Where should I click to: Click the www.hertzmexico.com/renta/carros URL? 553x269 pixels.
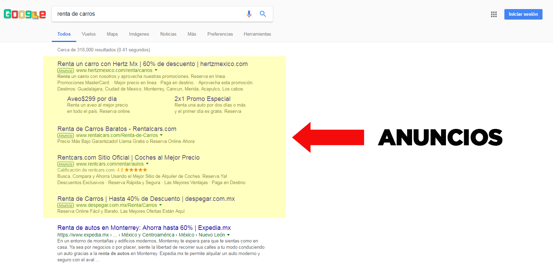[x=114, y=70]
